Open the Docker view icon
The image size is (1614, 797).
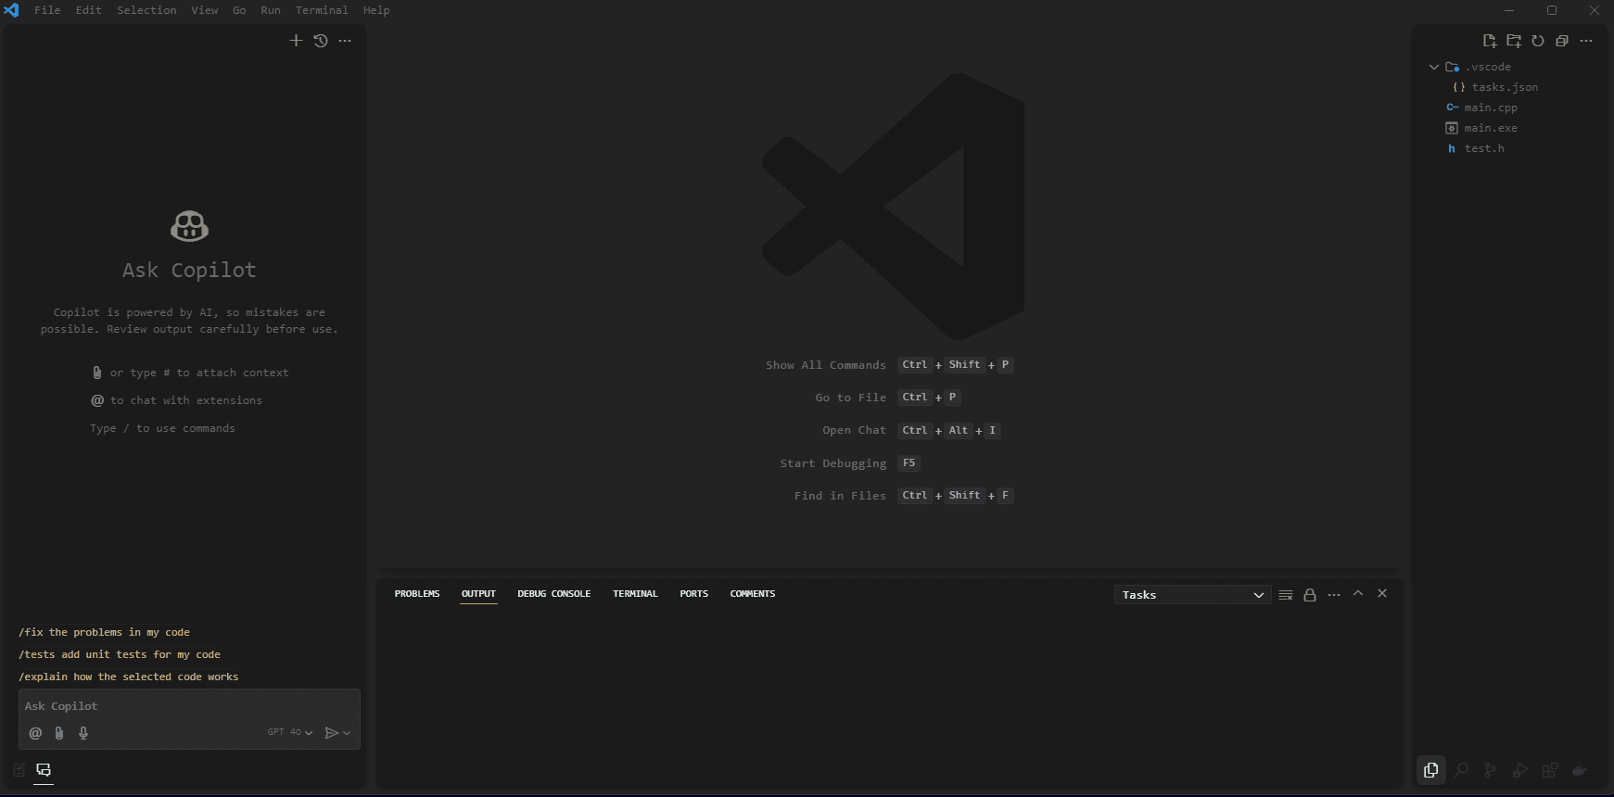click(1580, 770)
